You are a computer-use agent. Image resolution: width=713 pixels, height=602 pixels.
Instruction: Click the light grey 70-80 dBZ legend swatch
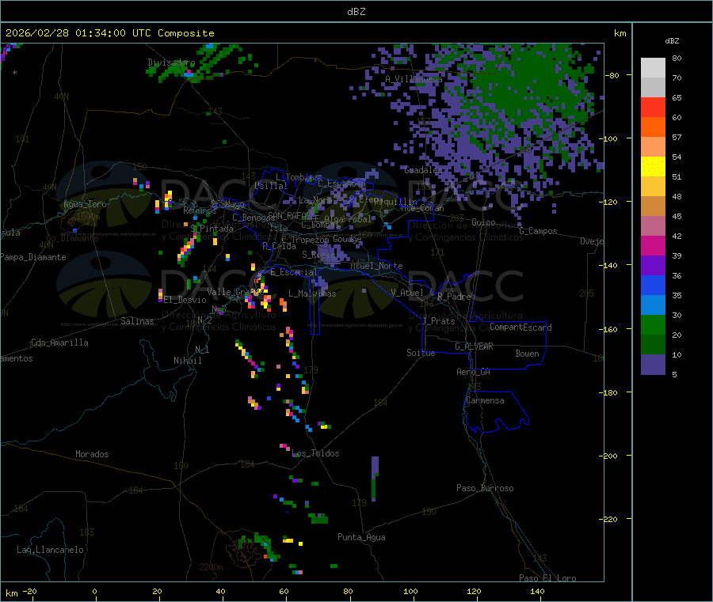[x=653, y=68]
